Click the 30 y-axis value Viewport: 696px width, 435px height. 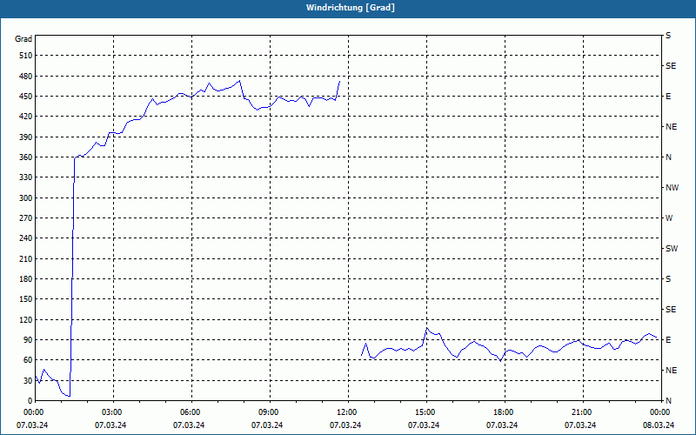pyautogui.click(x=28, y=380)
